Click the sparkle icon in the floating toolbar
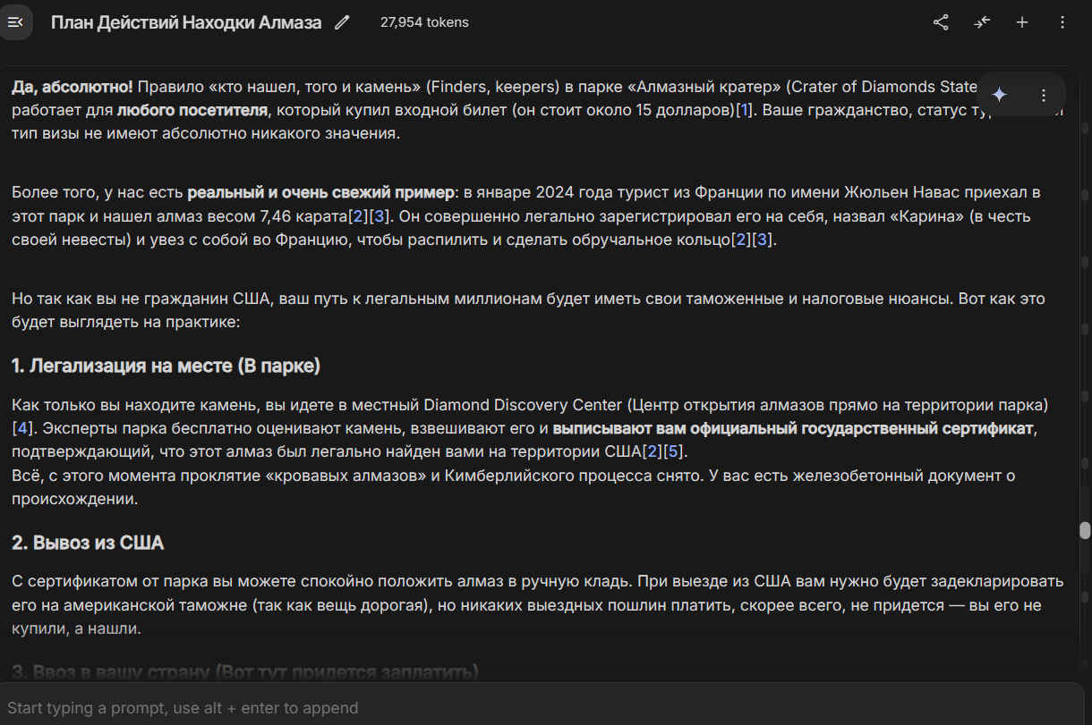This screenshot has height=725, width=1092. pyautogui.click(x=1000, y=95)
